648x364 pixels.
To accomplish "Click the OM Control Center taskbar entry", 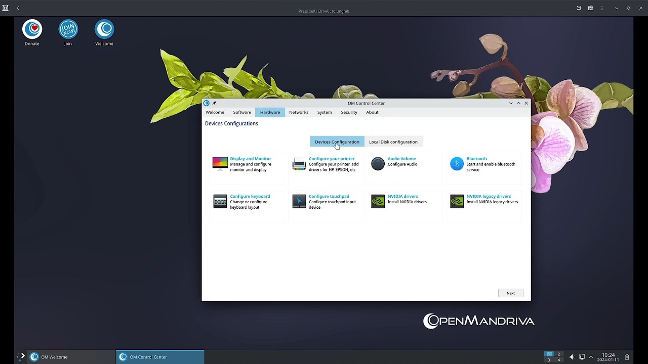I will (x=160, y=357).
